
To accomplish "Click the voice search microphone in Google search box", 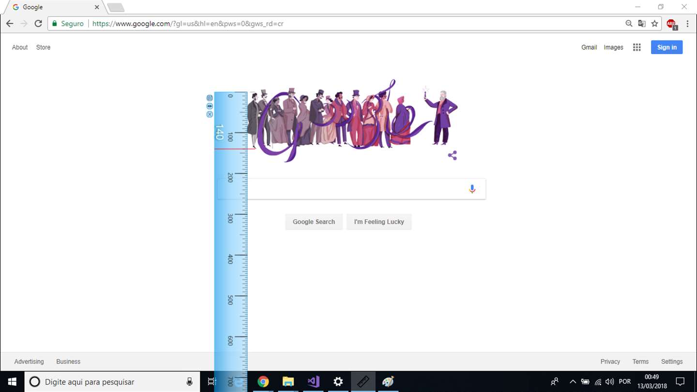I will coord(472,189).
